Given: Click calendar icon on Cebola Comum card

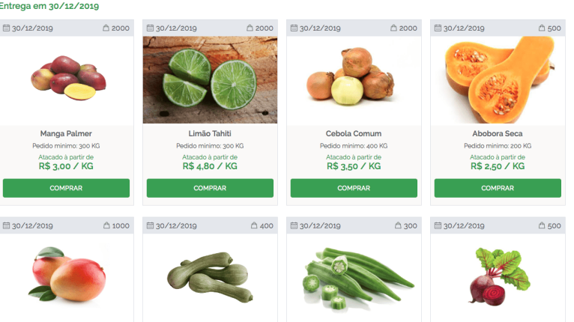Looking at the screenshot, I should pyautogui.click(x=294, y=28).
